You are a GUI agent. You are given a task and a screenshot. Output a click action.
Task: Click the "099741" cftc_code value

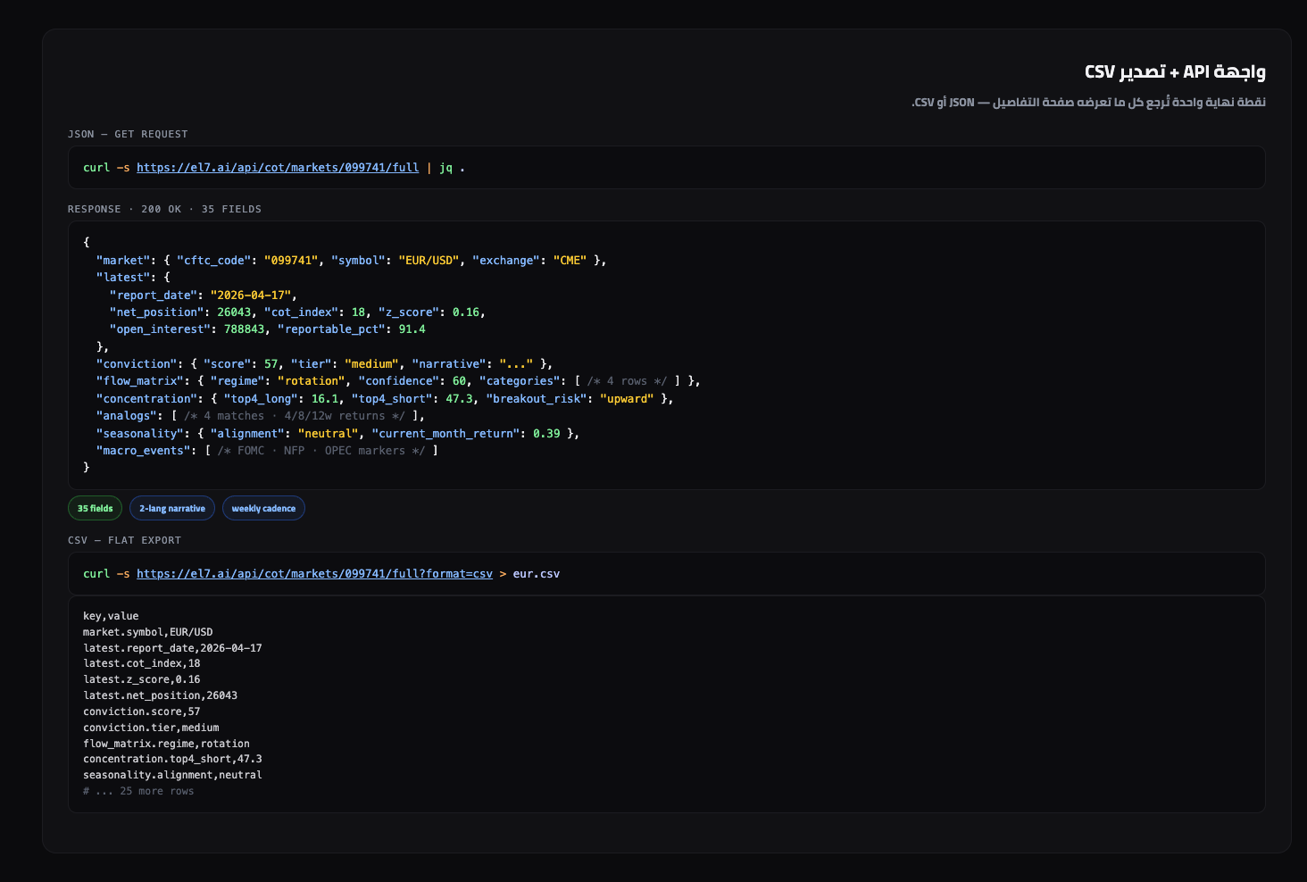point(291,261)
